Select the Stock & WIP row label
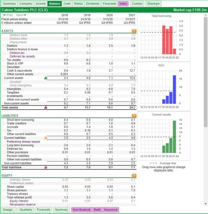This screenshot has width=208, height=214. coord(15,63)
